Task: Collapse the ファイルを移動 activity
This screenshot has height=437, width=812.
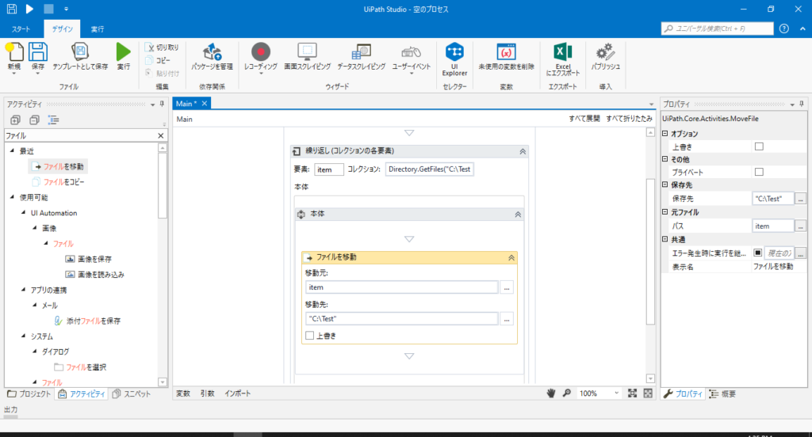Action: click(x=511, y=257)
